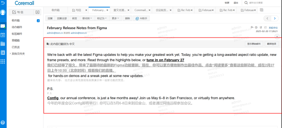Expand email header details chevron

[277, 36]
